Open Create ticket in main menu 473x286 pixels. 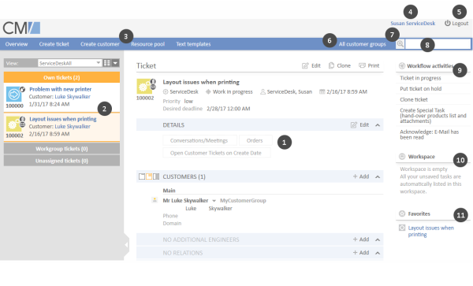[54, 44]
